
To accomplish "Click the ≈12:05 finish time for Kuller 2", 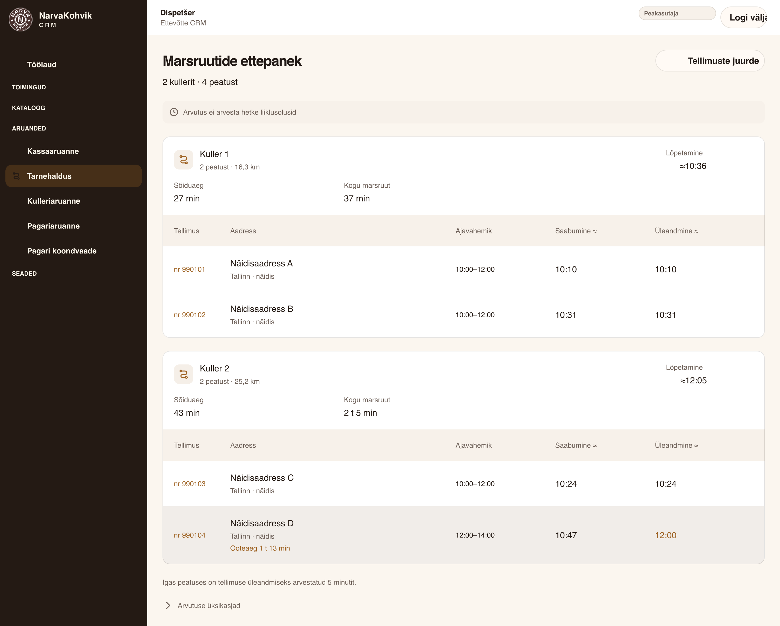I will tap(693, 380).
